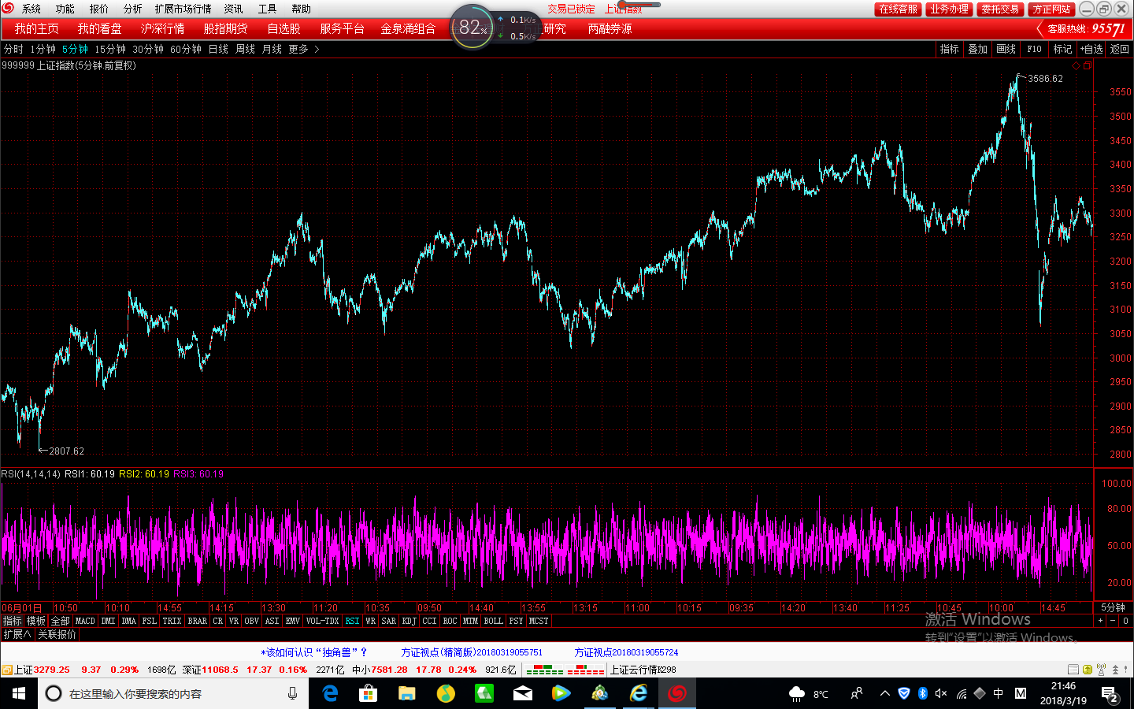This screenshot has width=1134, height=709.
Task: Open 自选股 tab
Action: pos(283,28)
